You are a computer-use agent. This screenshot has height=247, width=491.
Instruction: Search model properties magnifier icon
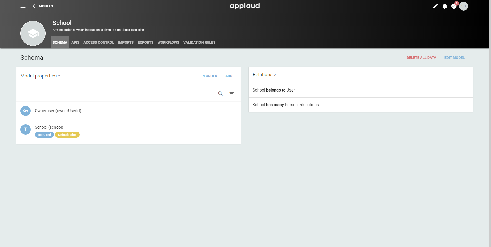[x=220, y=94]
